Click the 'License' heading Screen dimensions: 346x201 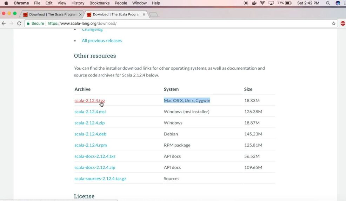tap(84, 196)
